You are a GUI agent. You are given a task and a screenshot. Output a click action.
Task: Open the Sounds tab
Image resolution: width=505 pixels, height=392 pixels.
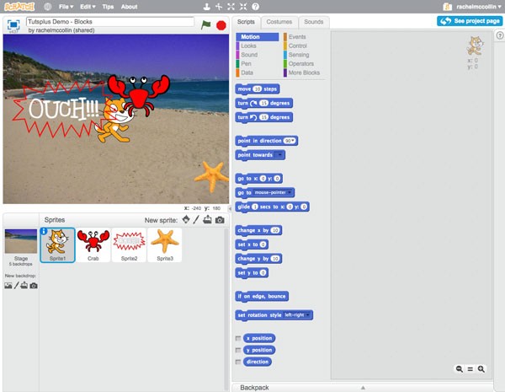(x=313, y=22)
